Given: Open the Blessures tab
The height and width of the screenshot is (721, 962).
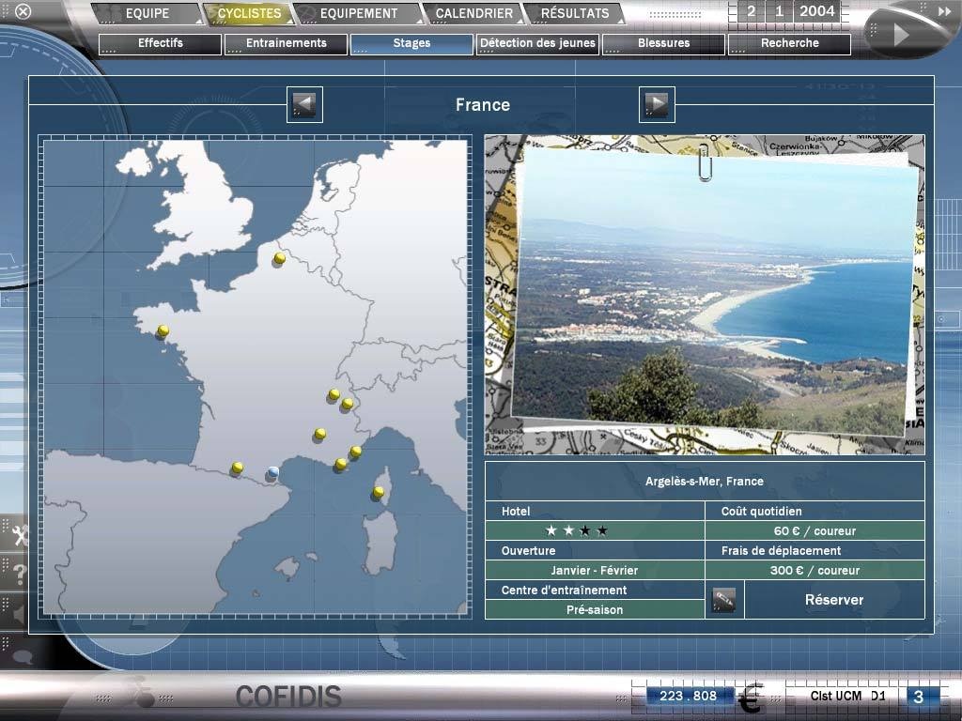Looking at the screenshot, I should (x=663, y=43).
